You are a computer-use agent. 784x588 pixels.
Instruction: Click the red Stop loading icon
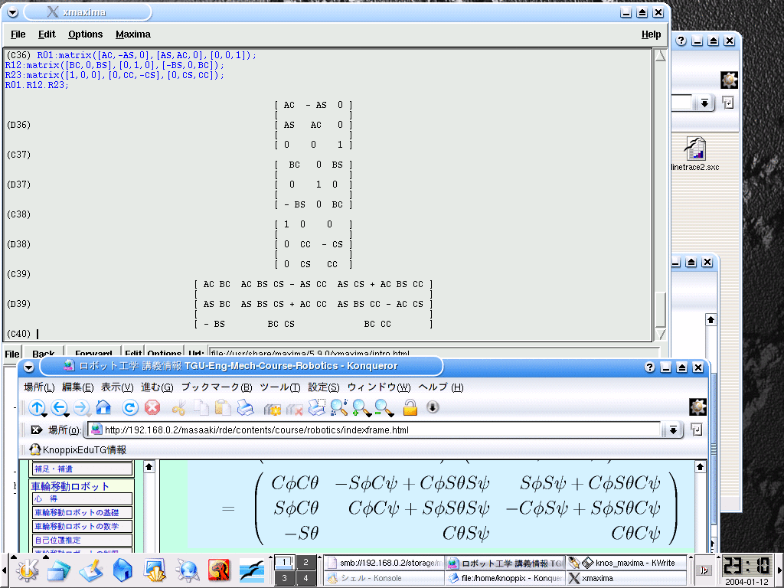tap(152, 408)
